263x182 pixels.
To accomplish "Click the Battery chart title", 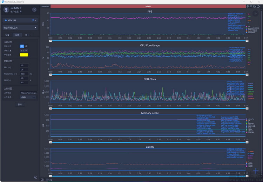I will (150, 147).
